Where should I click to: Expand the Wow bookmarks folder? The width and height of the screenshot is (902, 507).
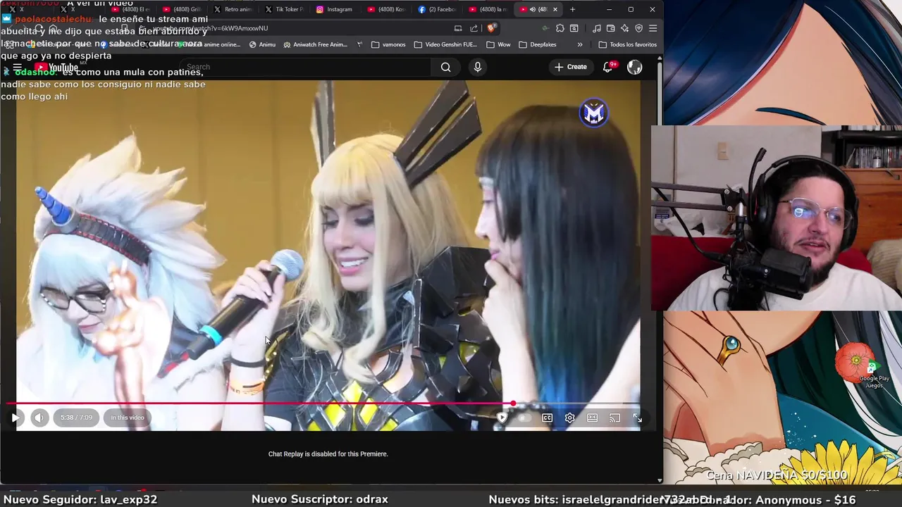click(x=498, y=44)
